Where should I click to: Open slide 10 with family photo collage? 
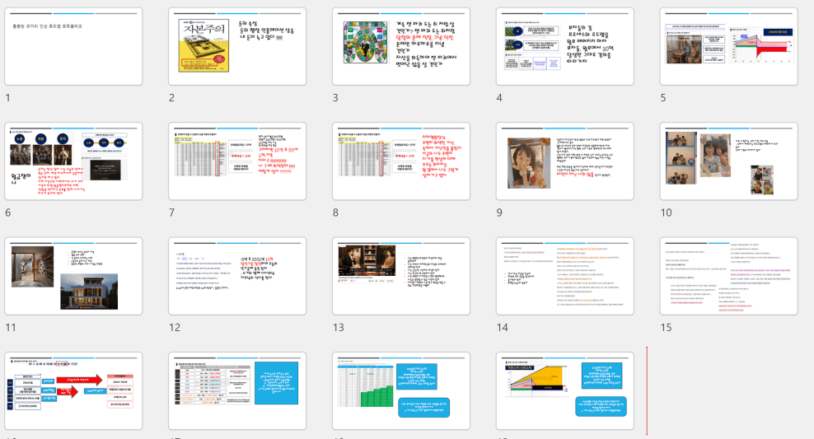(729, 161)
